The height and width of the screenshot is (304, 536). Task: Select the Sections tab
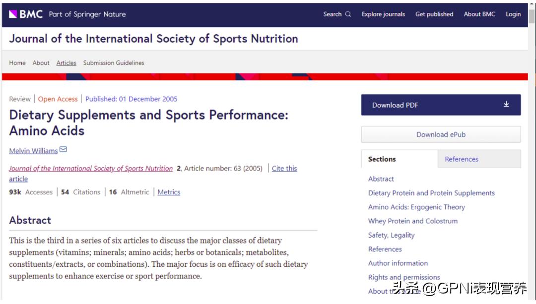[381, 159]
